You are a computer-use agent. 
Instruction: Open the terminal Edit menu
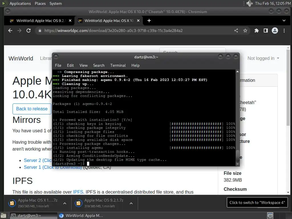tap(70, 65)
